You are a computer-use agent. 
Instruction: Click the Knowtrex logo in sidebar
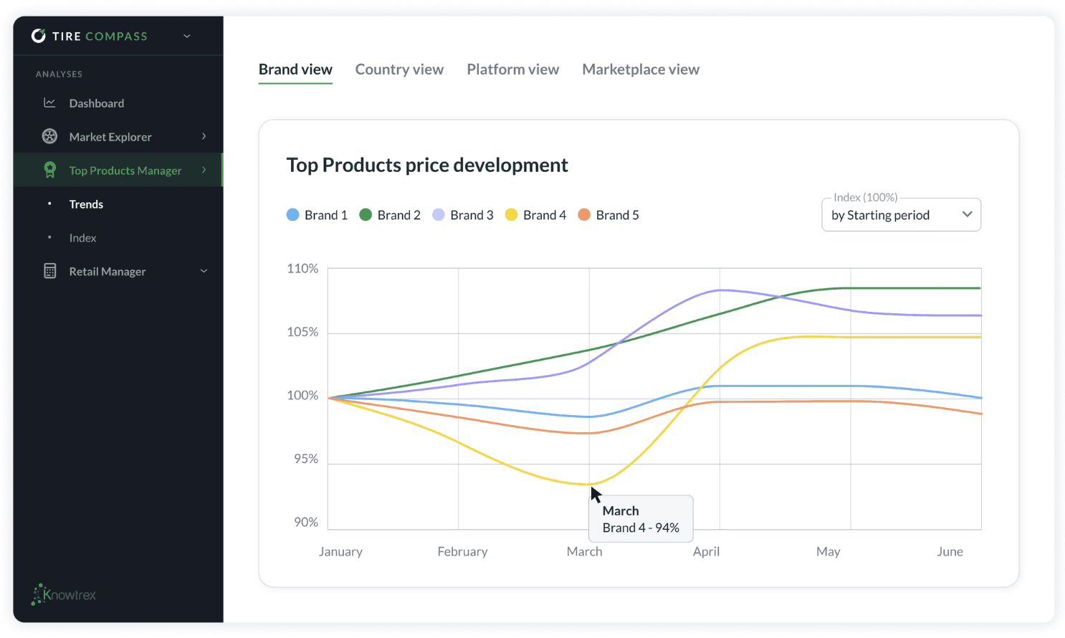[x=64, y=594]
